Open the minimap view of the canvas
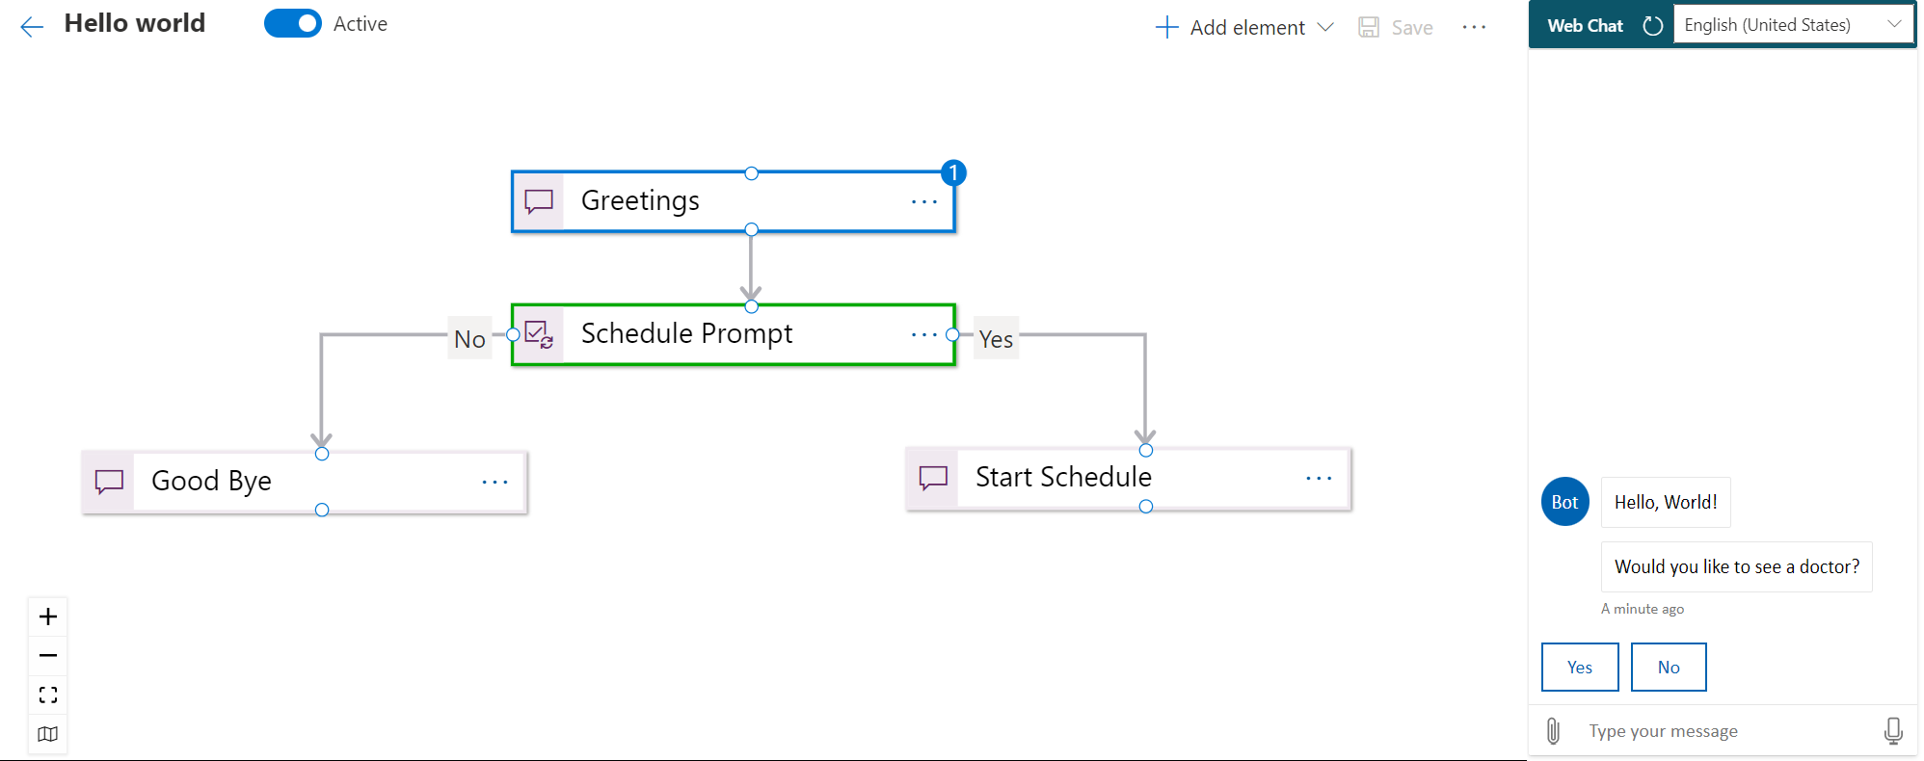 pyautogui.click(x=47, y=734)
